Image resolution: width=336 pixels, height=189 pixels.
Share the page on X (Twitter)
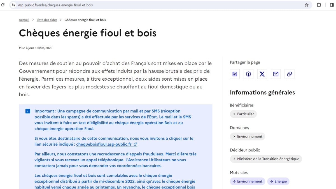262,74
